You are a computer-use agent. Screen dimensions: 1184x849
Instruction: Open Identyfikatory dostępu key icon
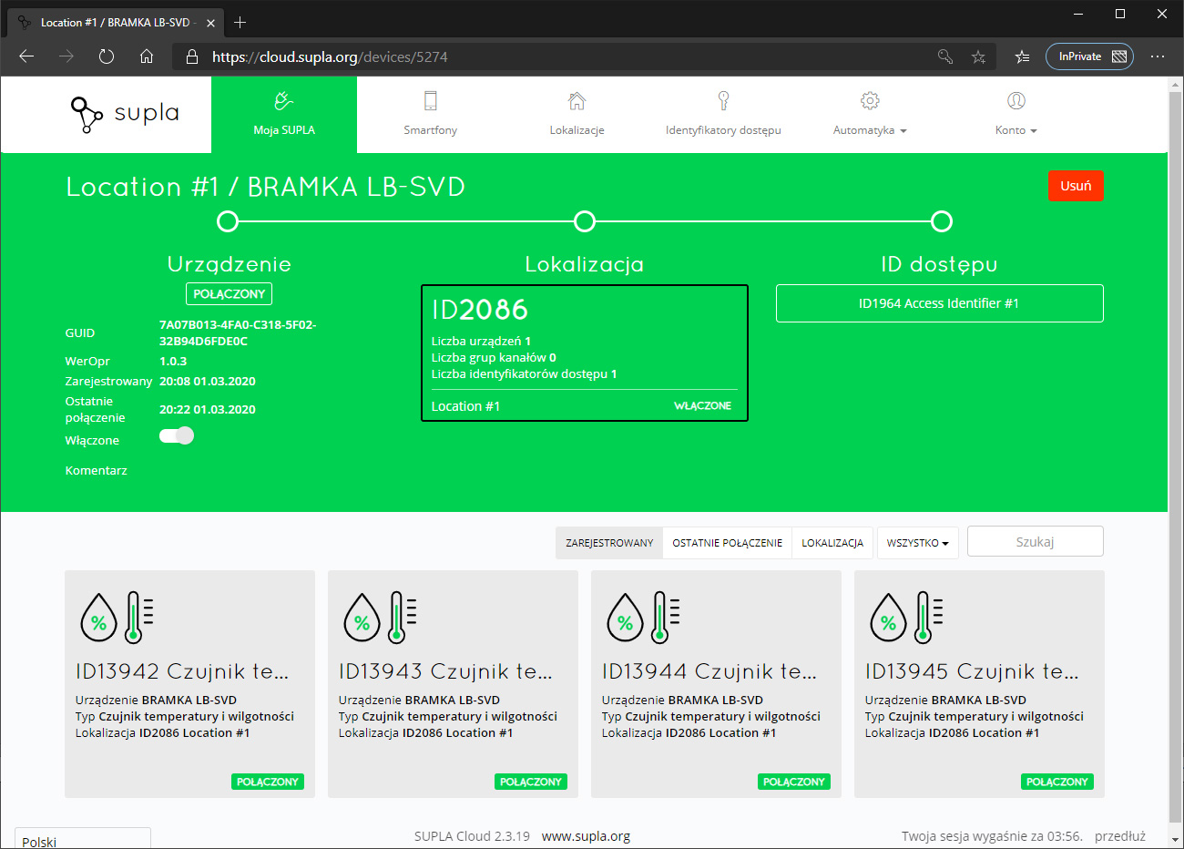[x=723, y=101]
